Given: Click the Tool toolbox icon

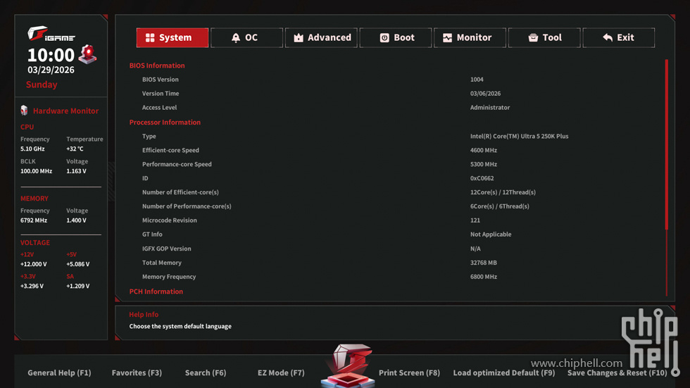Looking at the screenshot, I should pos(533,38).
